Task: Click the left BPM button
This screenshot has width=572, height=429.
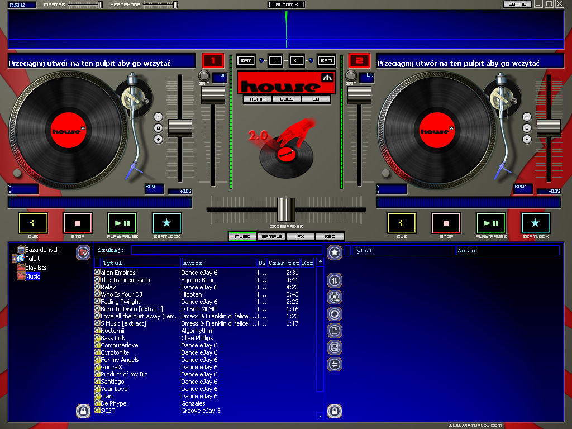Action: 246,60
